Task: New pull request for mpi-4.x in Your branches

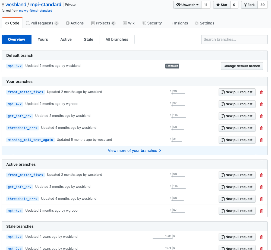Action: (237, 104)
